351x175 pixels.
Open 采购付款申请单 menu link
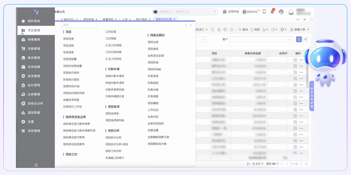115,76
